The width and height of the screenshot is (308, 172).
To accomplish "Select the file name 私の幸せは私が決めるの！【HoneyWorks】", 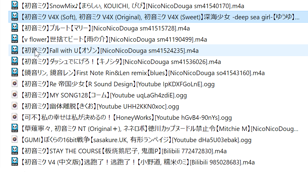I will (126, 118).
